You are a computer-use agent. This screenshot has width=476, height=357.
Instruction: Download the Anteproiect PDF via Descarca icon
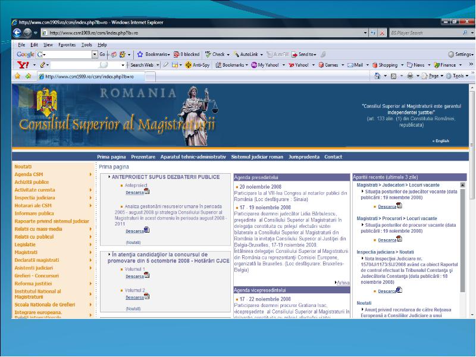click(146, 191)
